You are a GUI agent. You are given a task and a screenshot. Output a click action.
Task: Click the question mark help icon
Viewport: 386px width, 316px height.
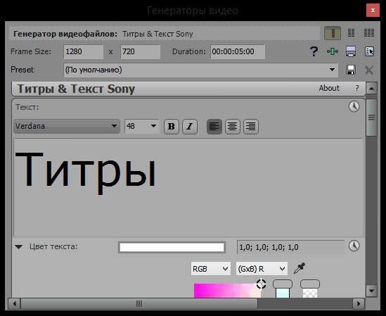(314, 51)
